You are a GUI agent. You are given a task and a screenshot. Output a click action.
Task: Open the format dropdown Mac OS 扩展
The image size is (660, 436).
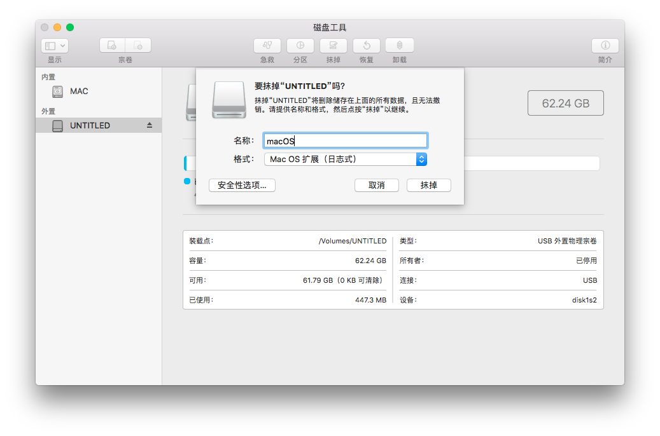345,159
